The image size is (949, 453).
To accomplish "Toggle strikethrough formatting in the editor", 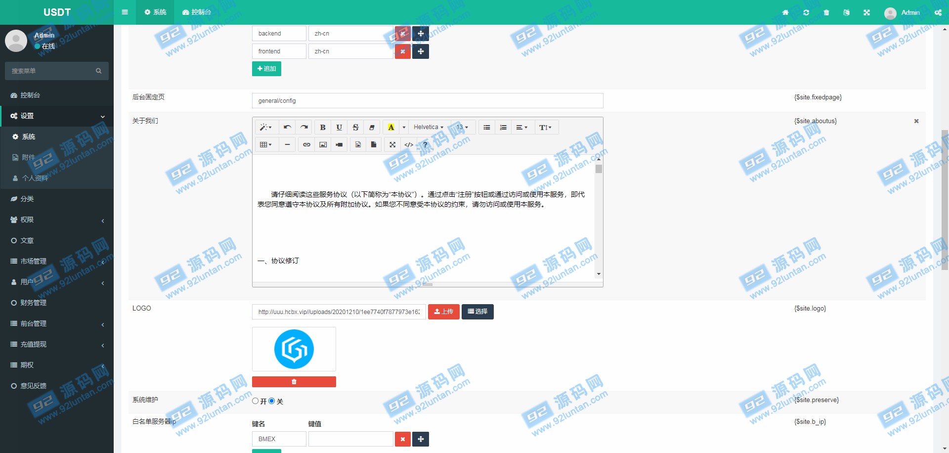I will tap(355, 128).
